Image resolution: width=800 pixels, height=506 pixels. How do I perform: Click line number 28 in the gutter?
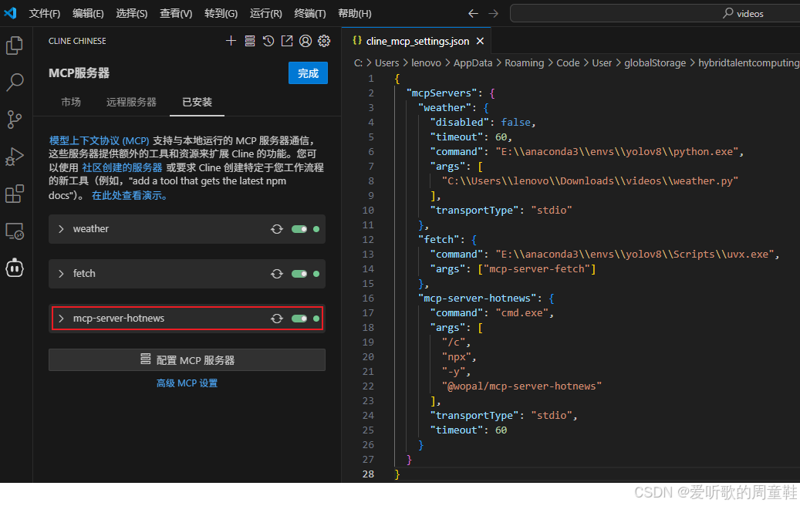click(368, 474)
